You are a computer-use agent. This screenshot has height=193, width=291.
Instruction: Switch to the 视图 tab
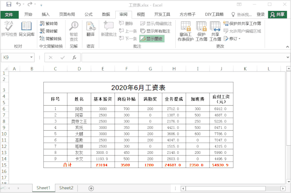[x=141, y=14]
